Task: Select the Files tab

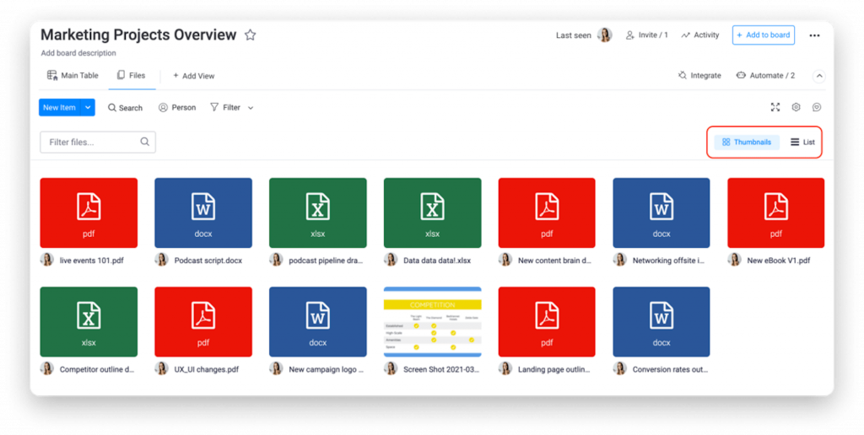Action: (x=131, y=75)
